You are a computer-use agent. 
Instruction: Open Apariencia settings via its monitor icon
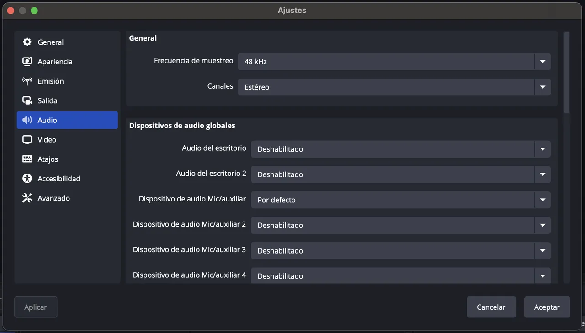[x=27, y=62]
